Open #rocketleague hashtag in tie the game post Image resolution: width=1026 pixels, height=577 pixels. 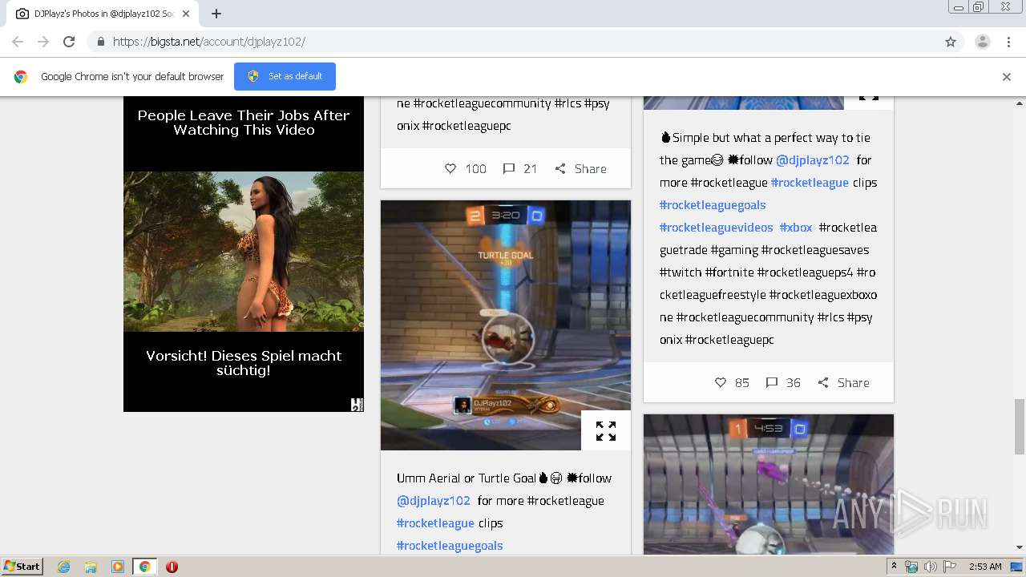810,182
